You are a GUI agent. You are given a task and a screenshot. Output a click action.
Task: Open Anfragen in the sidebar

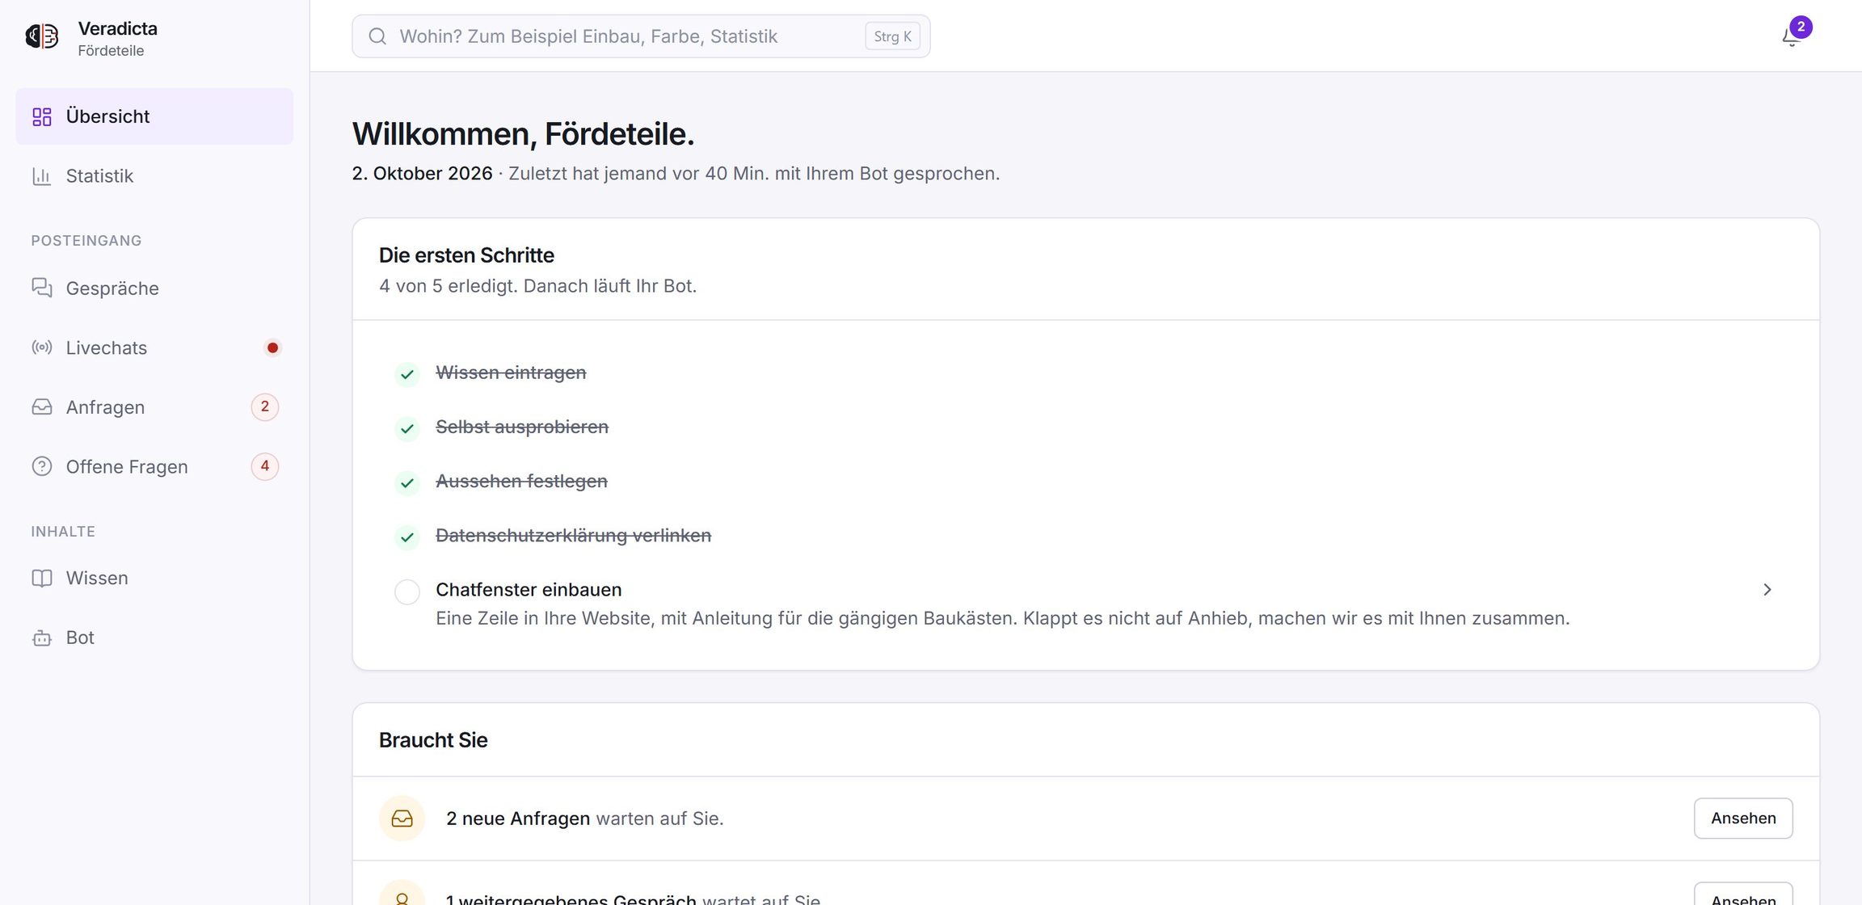tap(154, 407)
